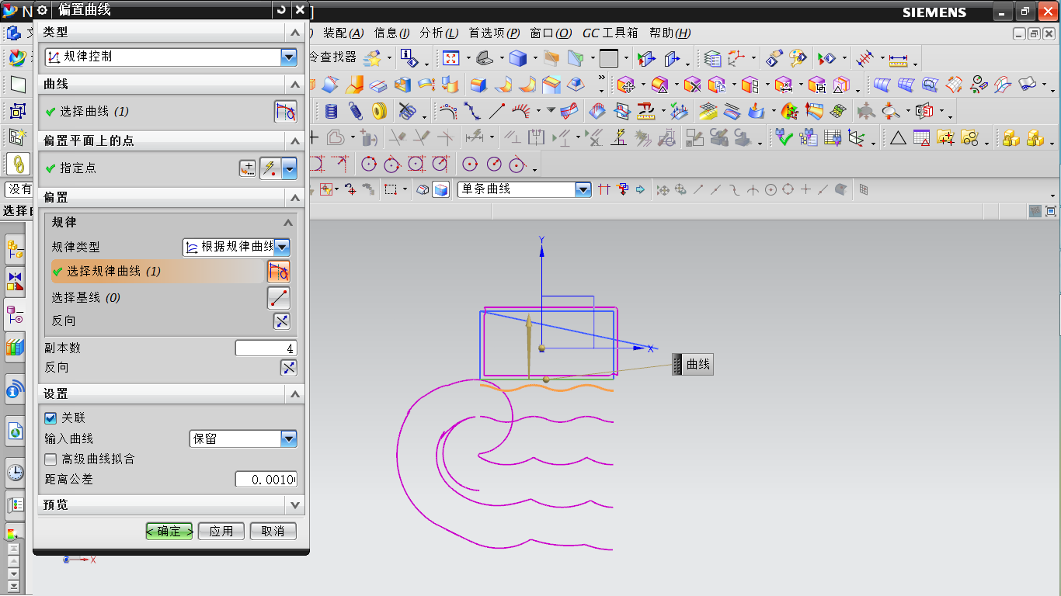The width and height of the screenshot is (1061, 596).
Task: Click the dialog reset arrow icon
Action: (281, 10)
